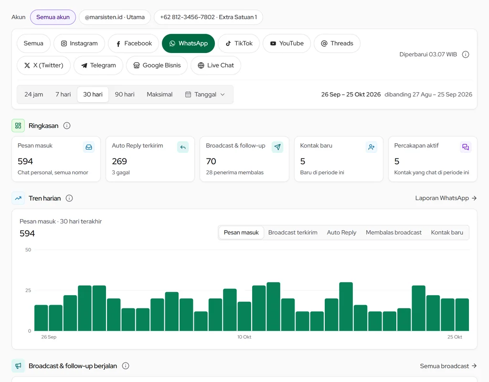
Task: Choose the Maksimal period
Action: [x=159, y=95]
